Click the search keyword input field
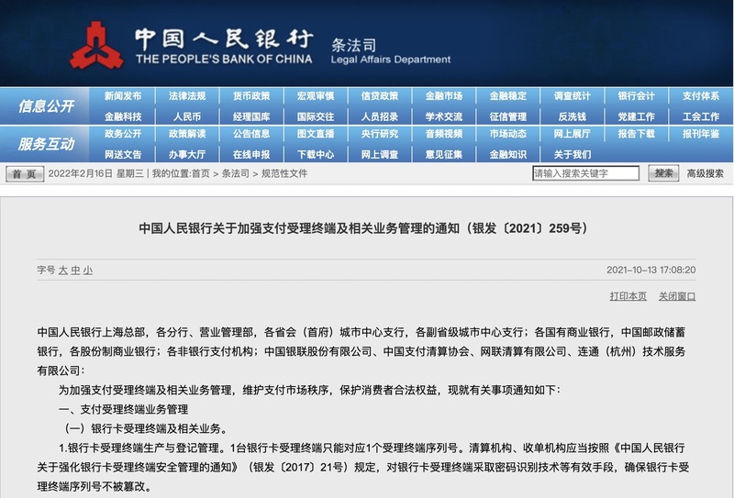 pos(585,173)
